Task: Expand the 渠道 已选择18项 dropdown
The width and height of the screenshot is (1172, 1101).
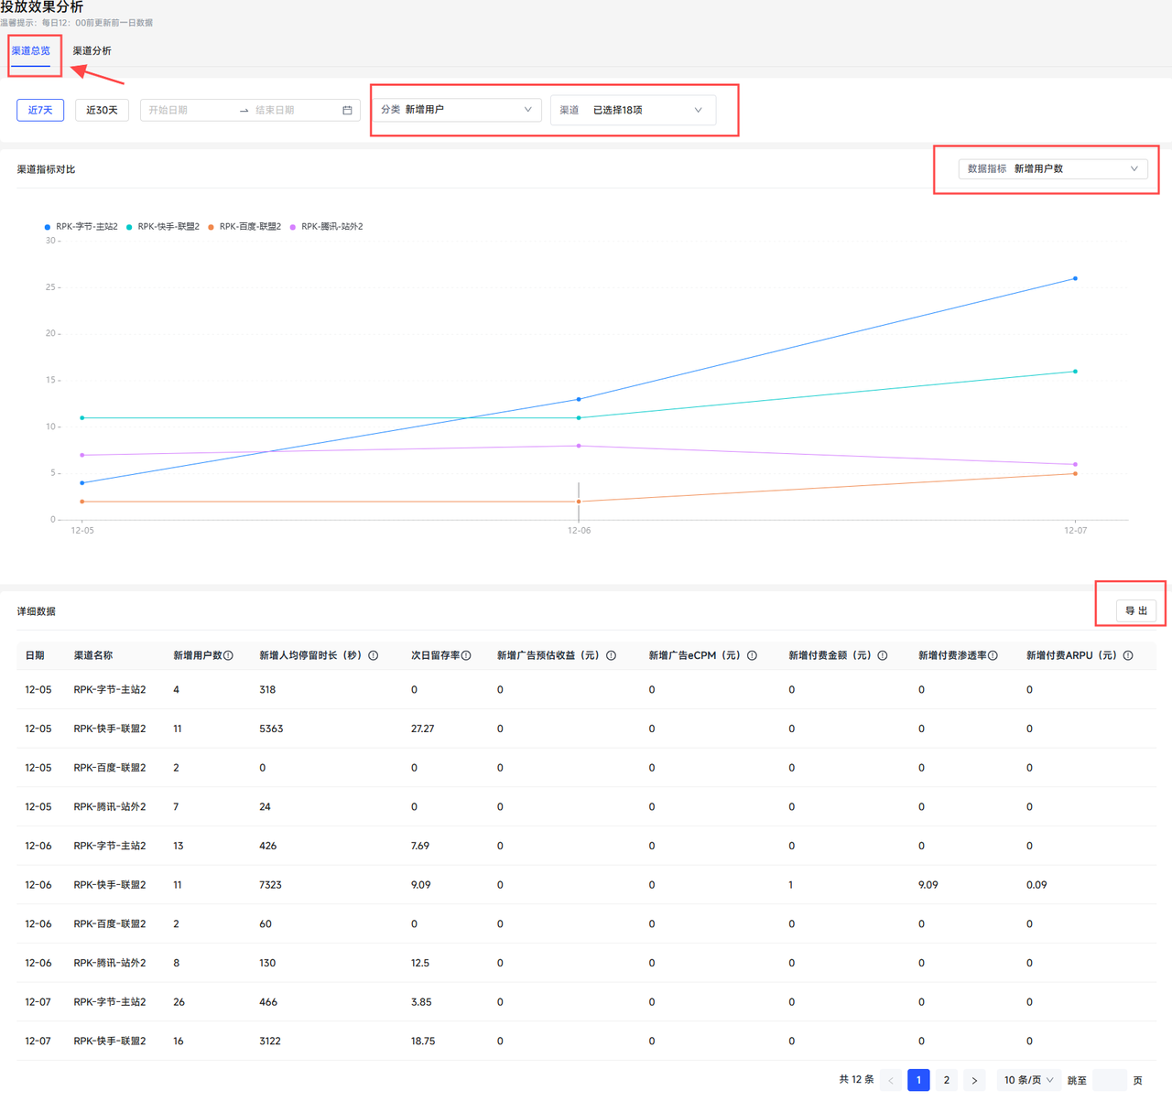Action: [633, 110]
